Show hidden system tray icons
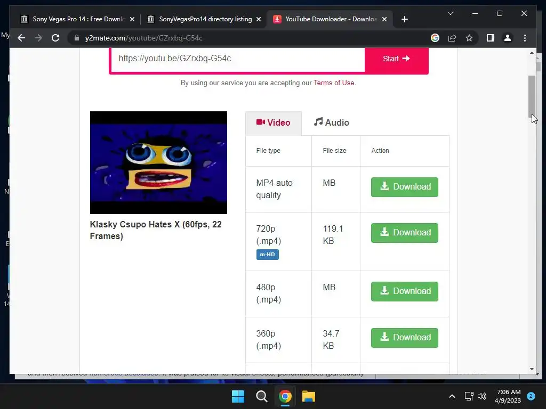Viewport: 546px width, 409px height. [x=452, y=396]
